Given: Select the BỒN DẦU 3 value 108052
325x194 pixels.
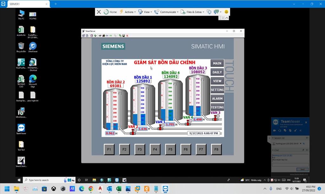Looking at the screenshot, I should coord(198,72).
